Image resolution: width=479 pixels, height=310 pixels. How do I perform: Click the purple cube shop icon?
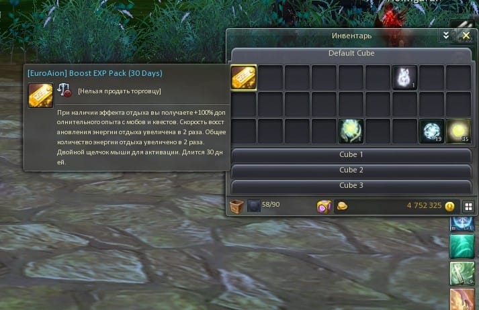pyautogui.click(x=324, y=207)
